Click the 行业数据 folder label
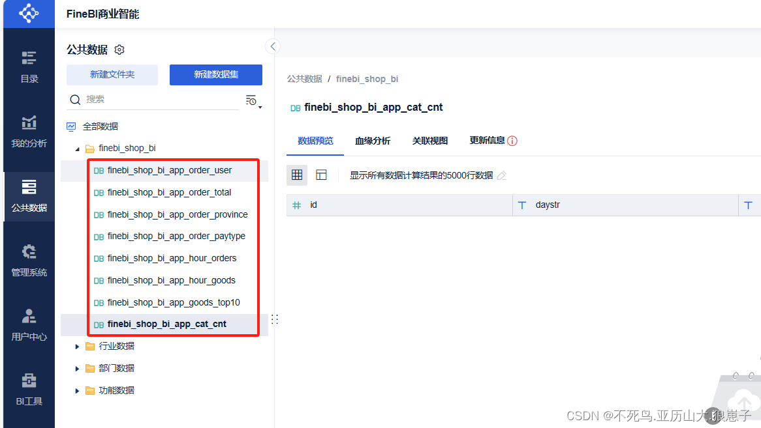The image size is (761, 428). (x=116, y=346)
